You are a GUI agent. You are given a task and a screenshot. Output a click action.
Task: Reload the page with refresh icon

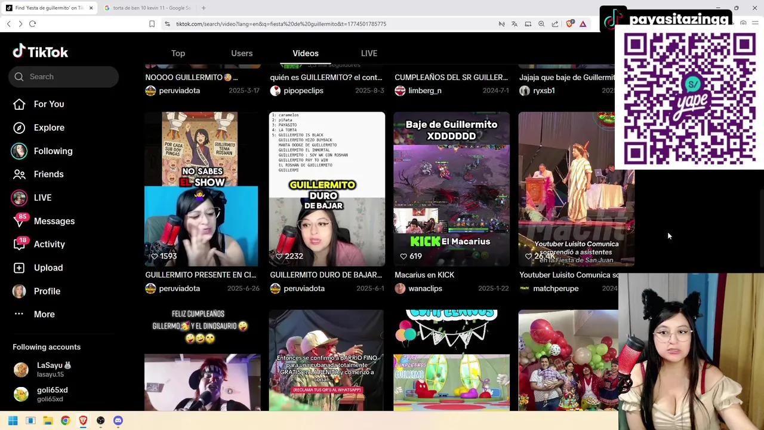pyautogui.click(x=32, y=24)
